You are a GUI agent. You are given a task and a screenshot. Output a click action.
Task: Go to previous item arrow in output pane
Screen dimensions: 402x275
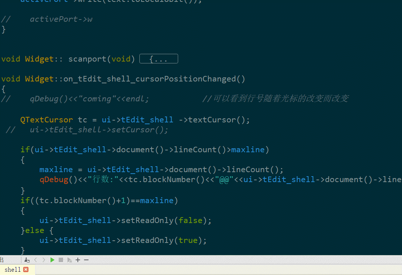point(36,260)
